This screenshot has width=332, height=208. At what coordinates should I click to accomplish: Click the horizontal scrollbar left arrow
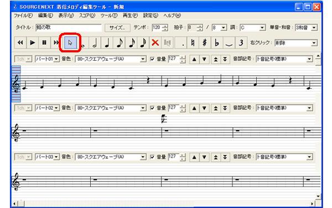point(14,204)
